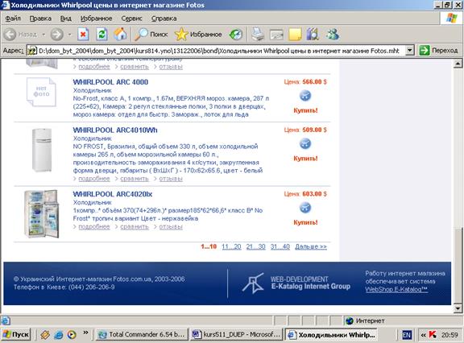Print page using printer icon
The image size is (464, 343).
[x=258, y=35]
